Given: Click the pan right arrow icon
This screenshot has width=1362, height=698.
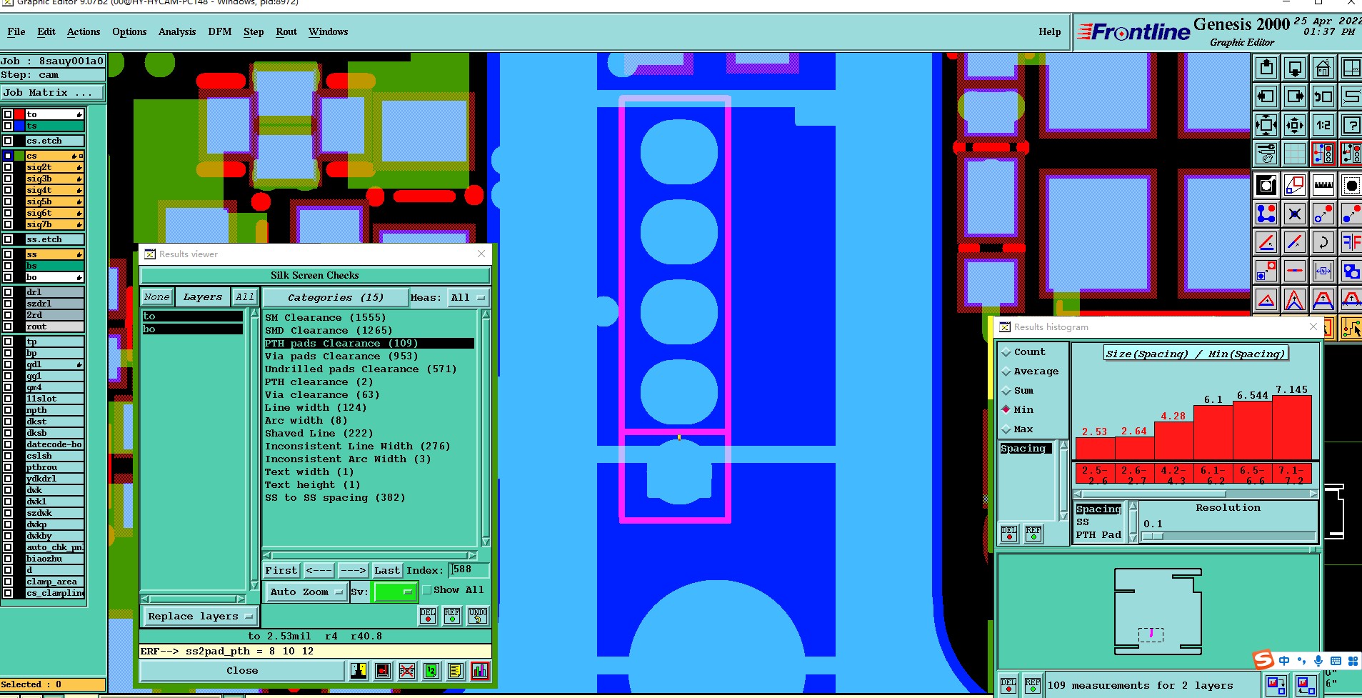Looking at the screenshot, I should pyautogui.click(x=1294, y=96).
